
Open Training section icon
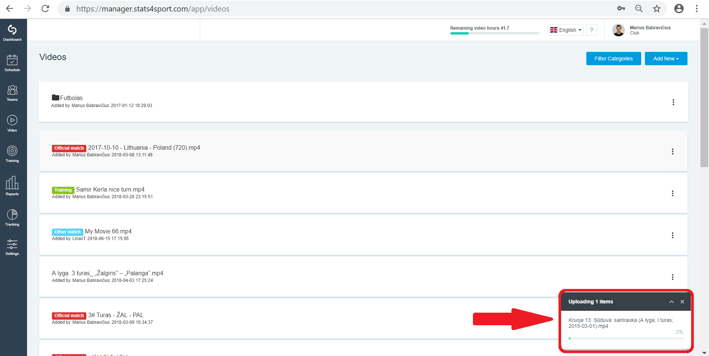pyautogui.click(x=12, y=151)
